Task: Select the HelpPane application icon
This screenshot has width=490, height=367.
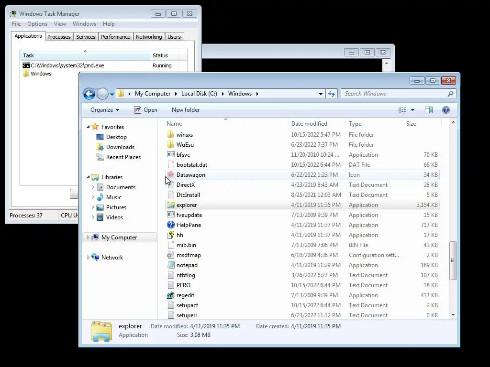Action: 171,225
